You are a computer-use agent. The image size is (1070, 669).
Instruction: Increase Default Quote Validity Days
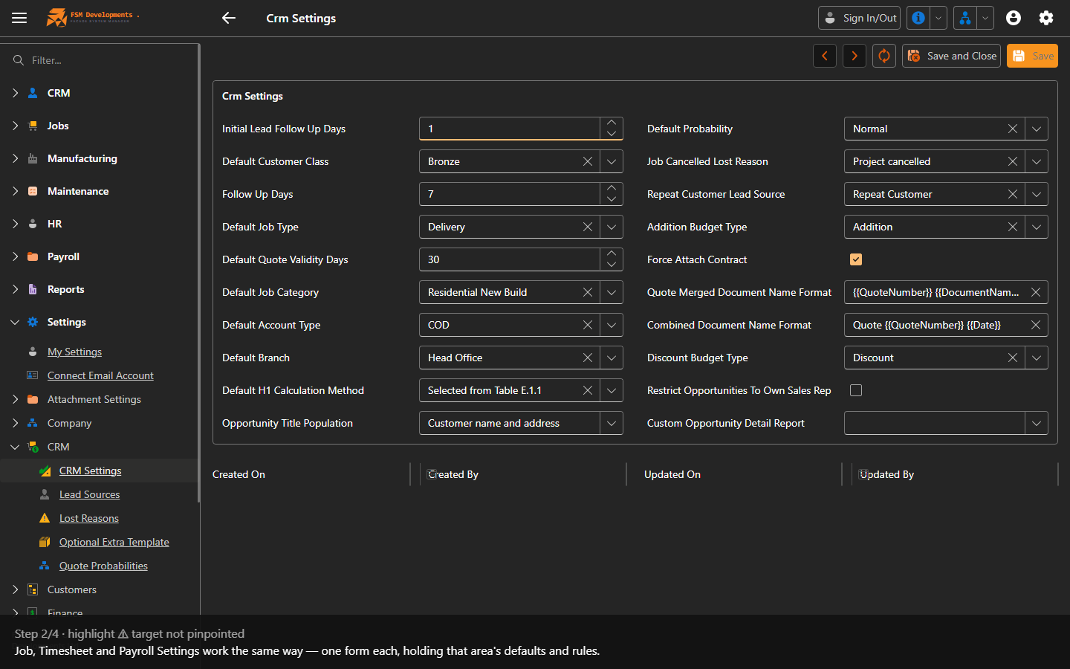(612, 253)
